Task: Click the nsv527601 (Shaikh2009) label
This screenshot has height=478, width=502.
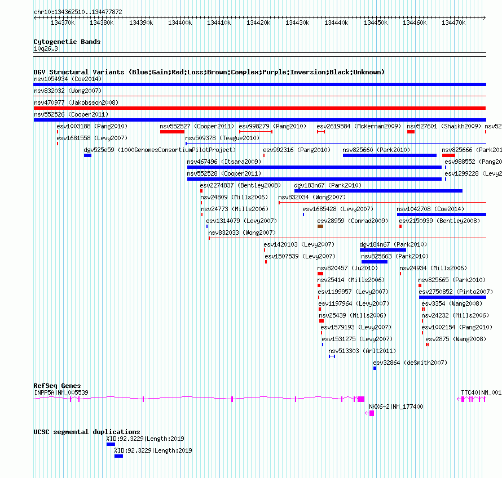Action: [444, 126]
